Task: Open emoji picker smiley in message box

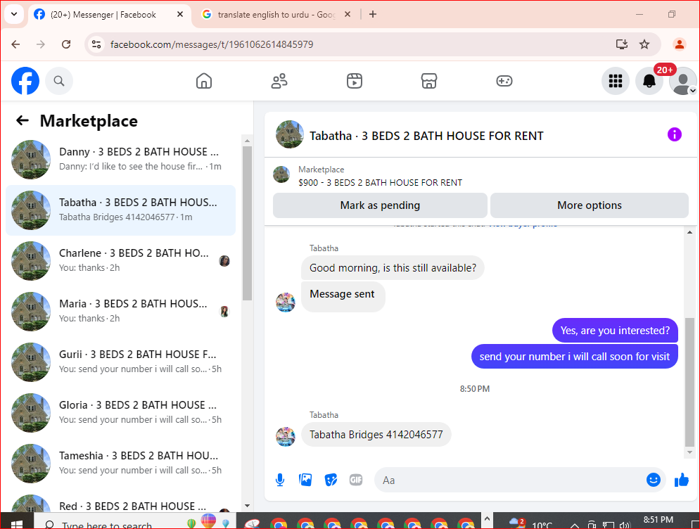Action: click(x=653, y=480)
